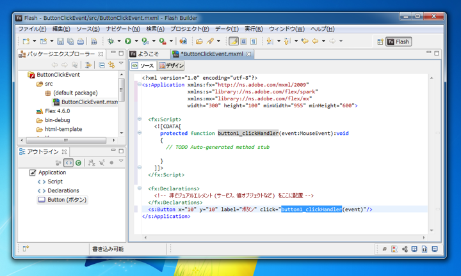Toggle Mark Occurrences highlighter button
This screenshot has width=461, height=276.
tap(234, 42)
